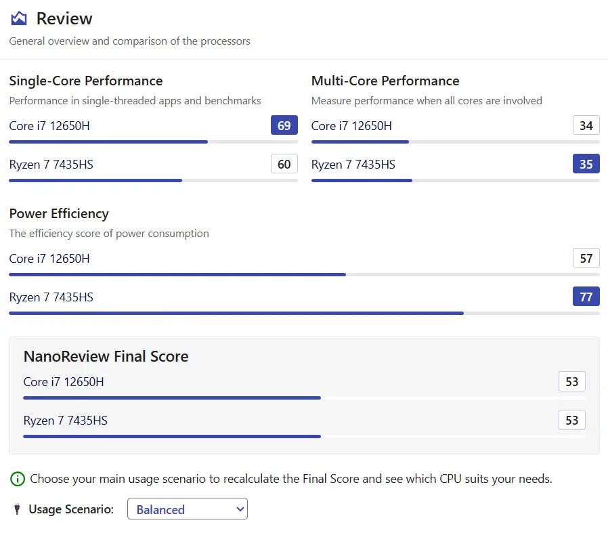This screenshot has width=608, height=533.
Task: Click Core i7 12650H in Final Score box
Action: pos(64,382)
